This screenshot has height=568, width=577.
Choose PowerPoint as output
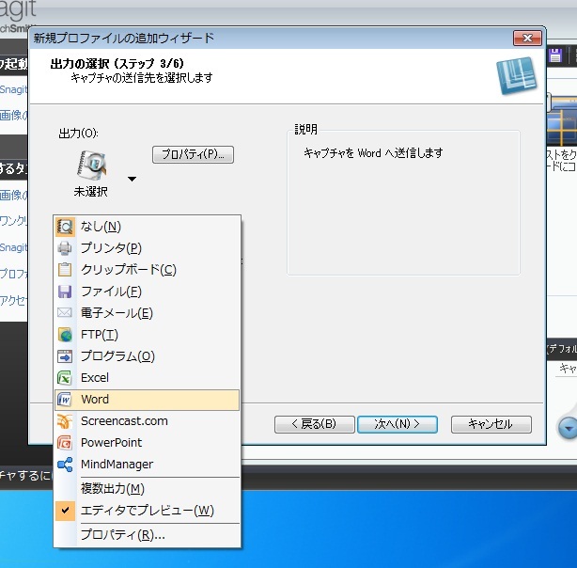point(148,443)
